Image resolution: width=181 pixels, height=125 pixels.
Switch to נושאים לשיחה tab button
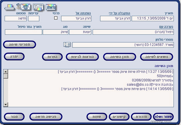pyautogui.click(x=157, y=57)
